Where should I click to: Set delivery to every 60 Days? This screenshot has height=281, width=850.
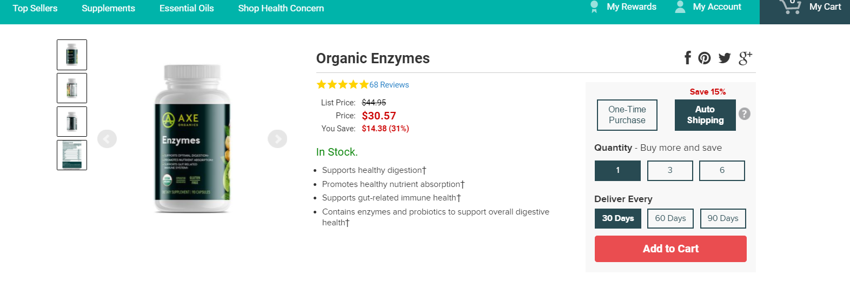point(670,218)
